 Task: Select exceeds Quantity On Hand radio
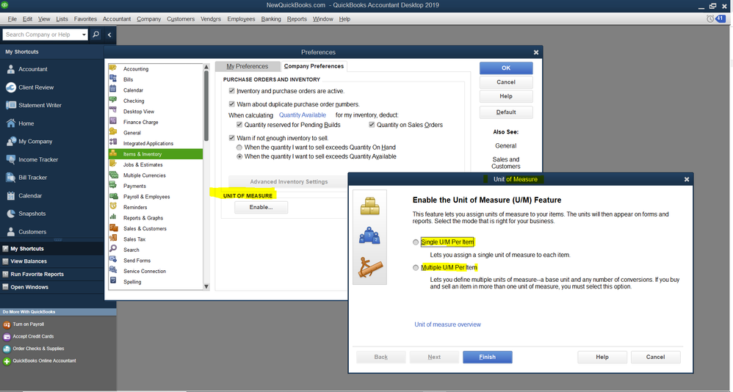(239, 147)
